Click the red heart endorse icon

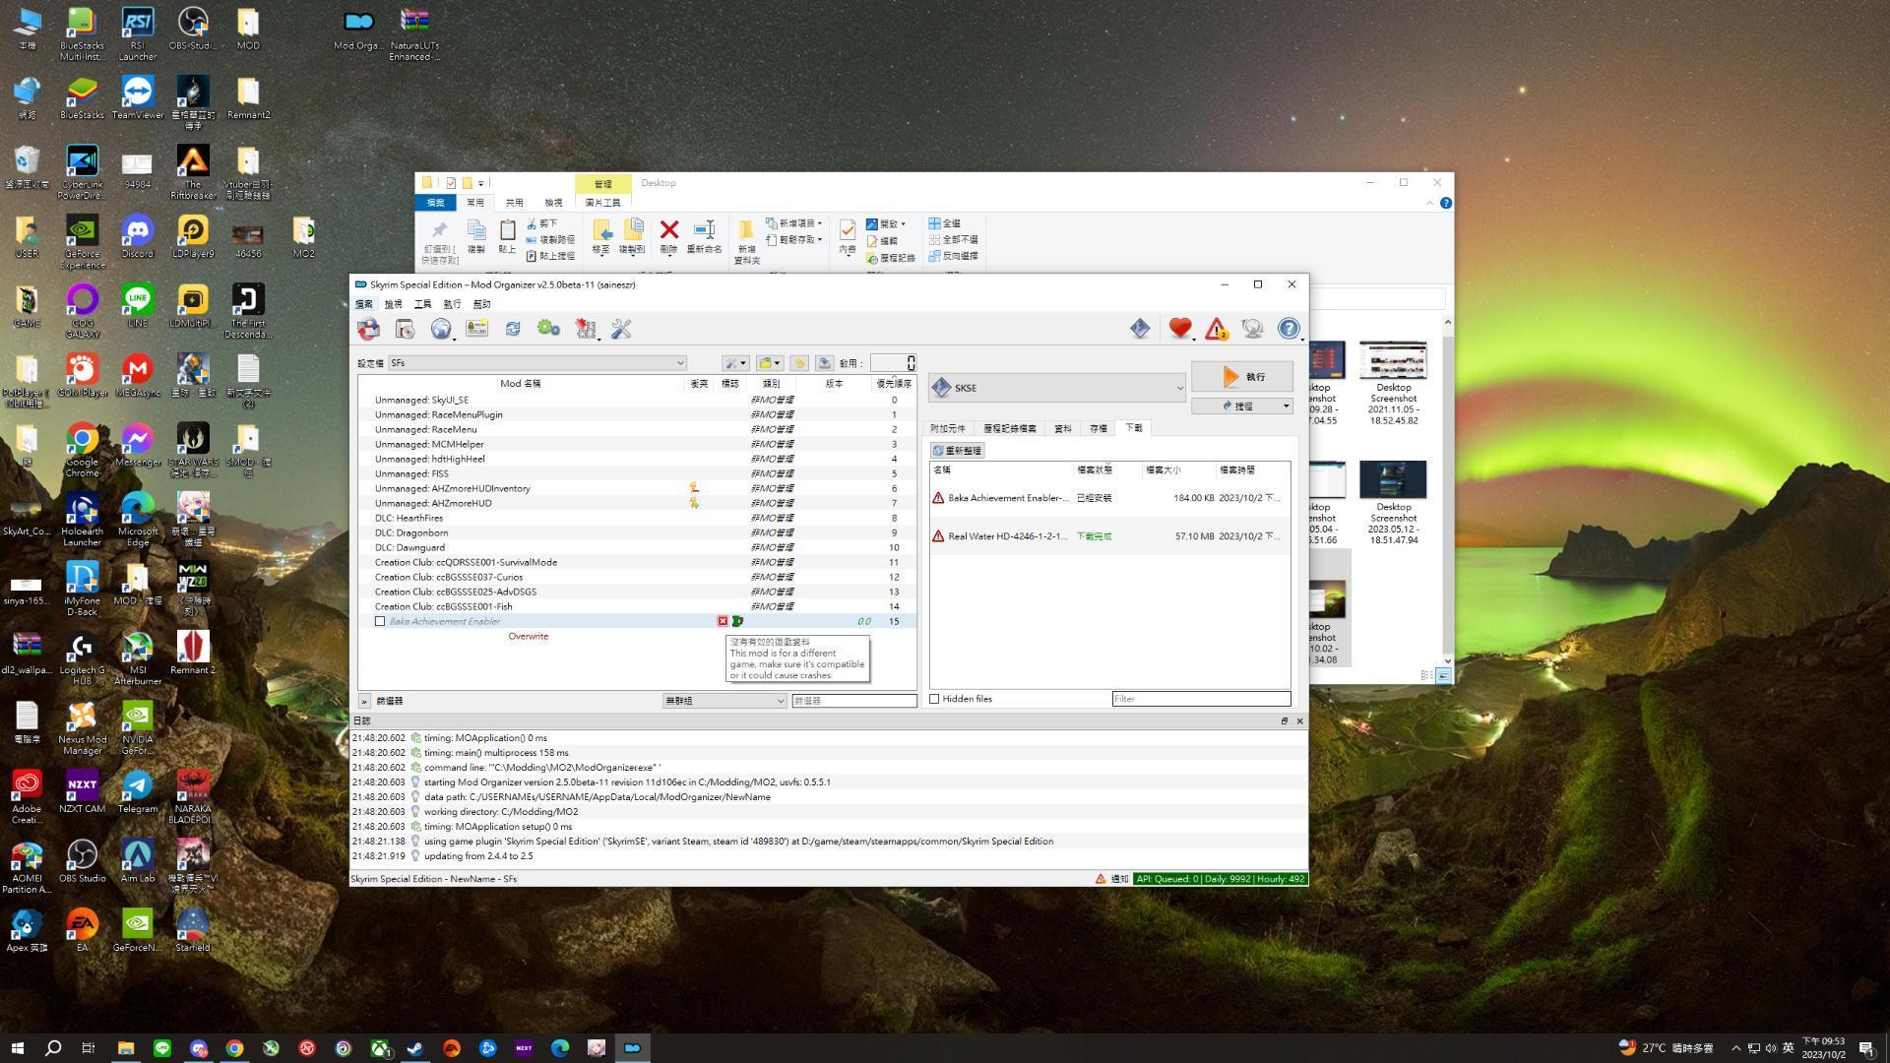tap(1180, 329)
